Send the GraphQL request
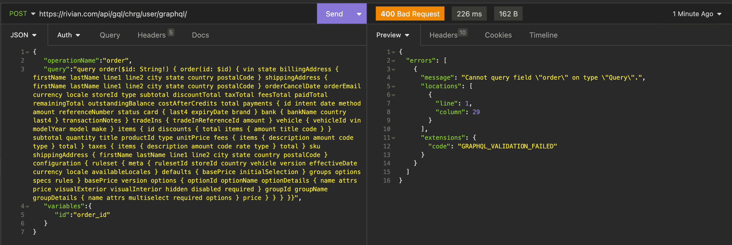This screenshot has height=245, width=732. coord(334,14)
